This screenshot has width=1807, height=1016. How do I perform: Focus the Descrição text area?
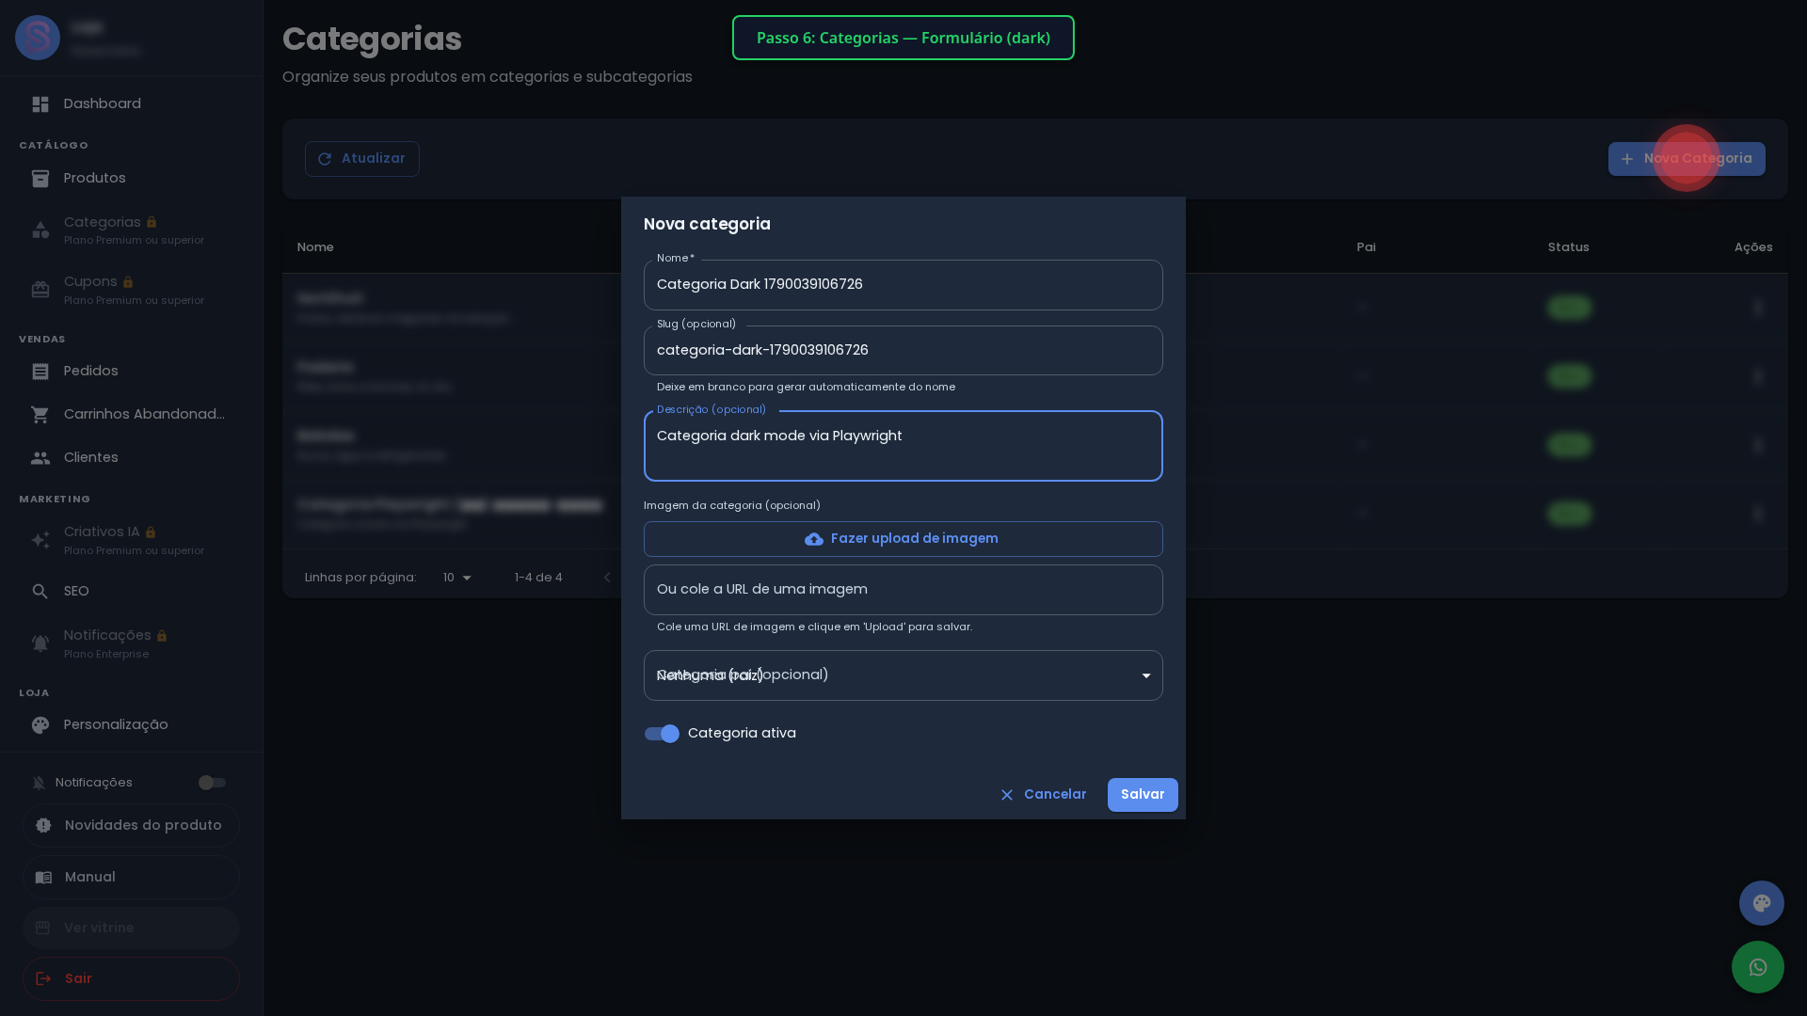pyautogui.click(x=903, y=446)
